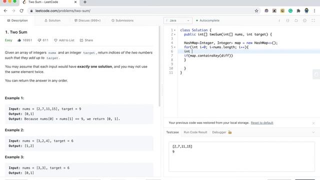Image resolution: width=320 pixels, height=180 pixels.
Task: Click the K extension icon
Action: (274, 11)
